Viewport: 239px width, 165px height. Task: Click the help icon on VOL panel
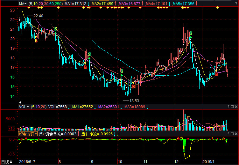click(x=228, y=107)
